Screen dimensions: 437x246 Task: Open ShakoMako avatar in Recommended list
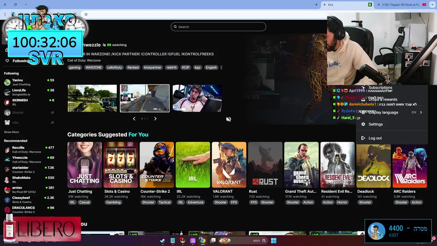7,180
